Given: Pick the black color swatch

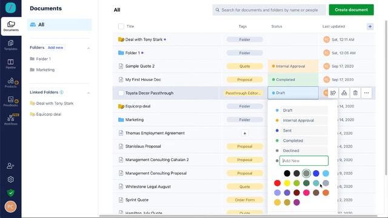Looking at the screenshot, I should (x=287, y=173).
